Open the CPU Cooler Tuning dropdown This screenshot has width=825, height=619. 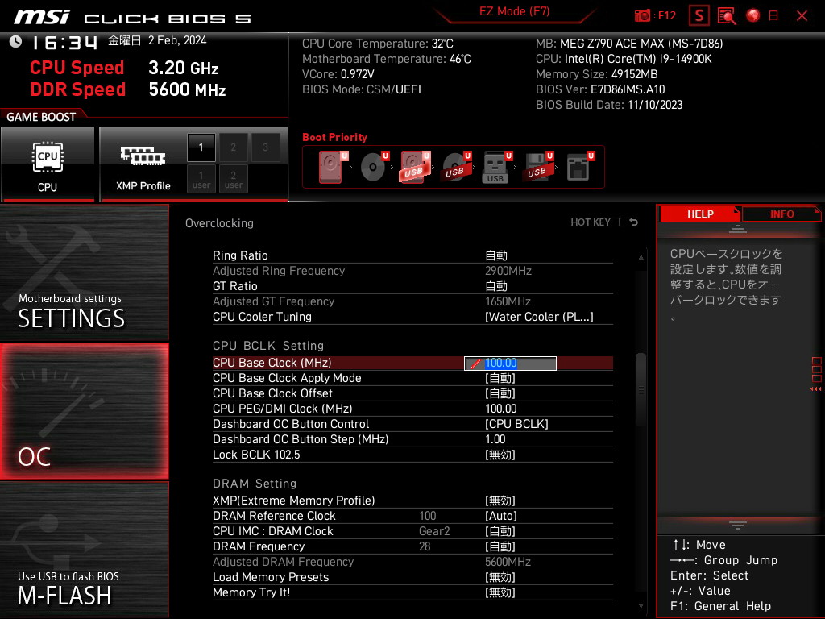click(539, 317)
